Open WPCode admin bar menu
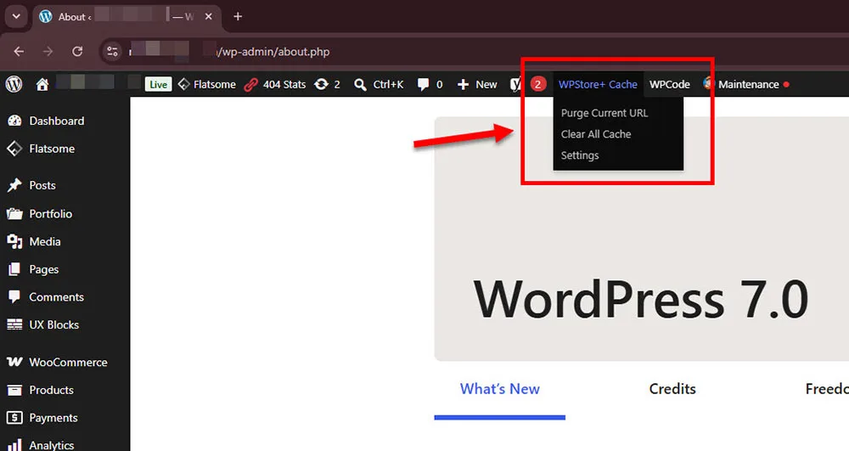The height and width of the screenshot is (451, 849). (x=670, y=84)
